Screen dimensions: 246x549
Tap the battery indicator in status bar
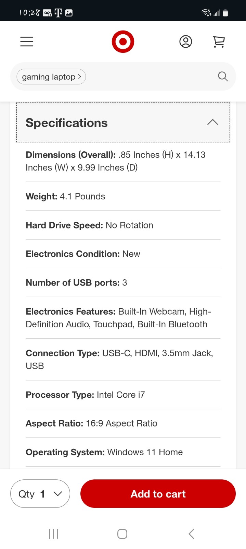[x=225, y=13]
